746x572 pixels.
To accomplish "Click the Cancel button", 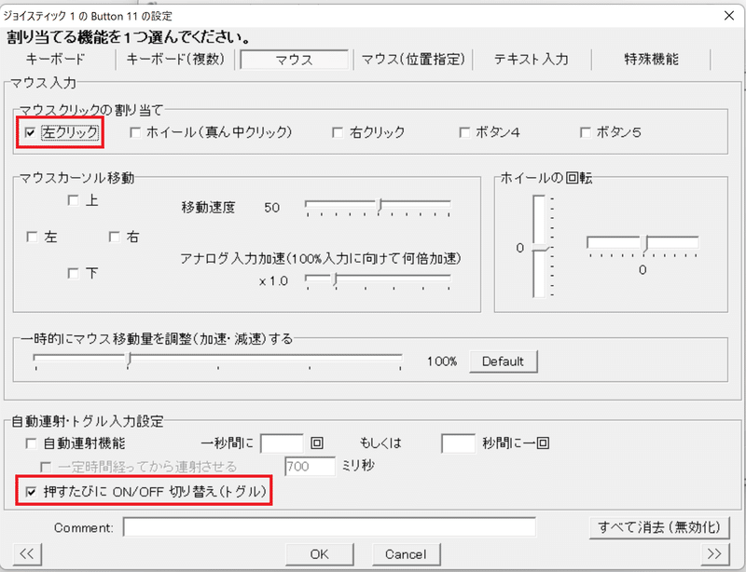I will point(406,554).
